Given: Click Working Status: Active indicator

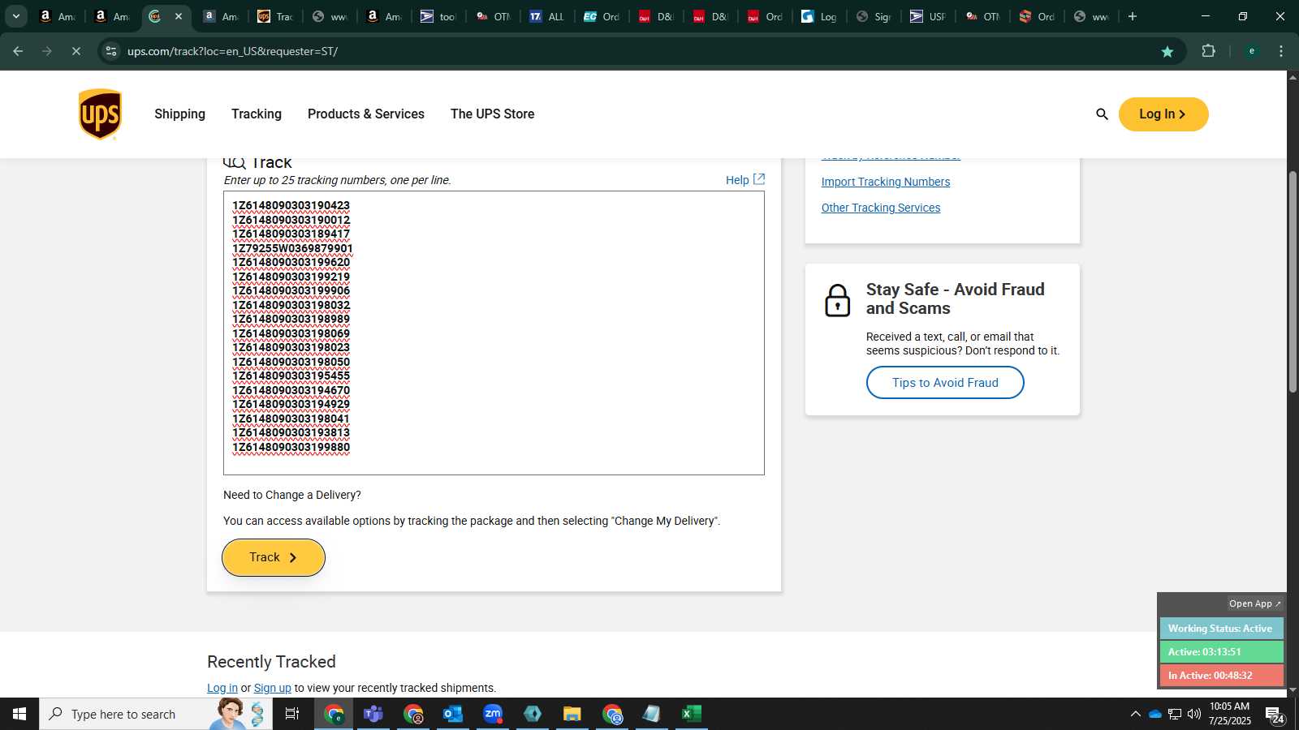Looking at the screenshot, I should [x=1221, y=629].
